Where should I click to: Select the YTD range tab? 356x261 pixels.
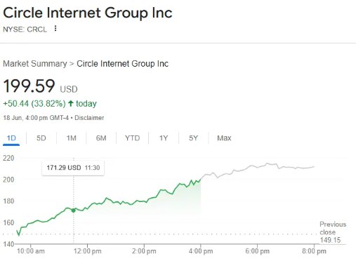coord(133,138)
